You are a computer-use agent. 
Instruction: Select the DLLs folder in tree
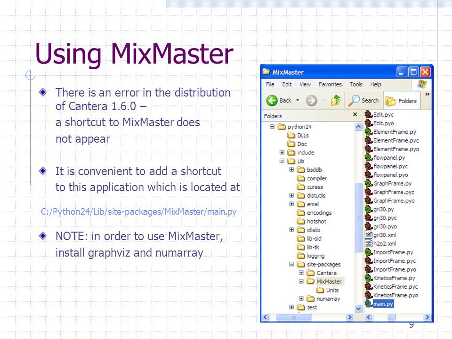299,135
